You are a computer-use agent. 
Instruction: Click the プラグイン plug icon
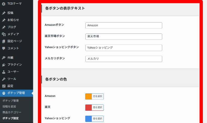[4, 65]
